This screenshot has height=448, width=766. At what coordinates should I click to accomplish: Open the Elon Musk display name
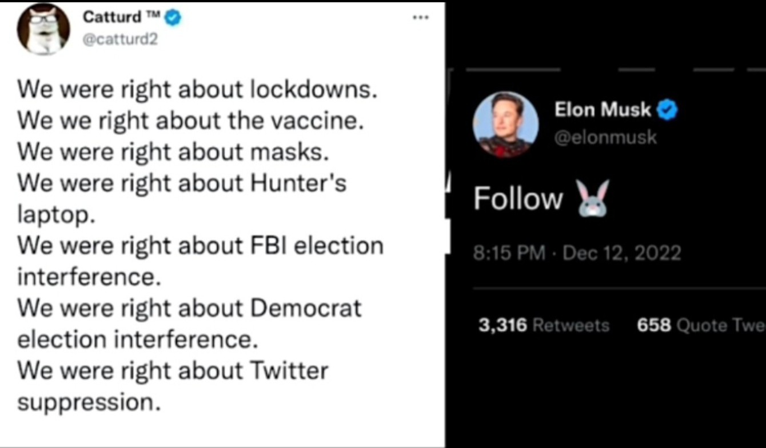[603, 109]
